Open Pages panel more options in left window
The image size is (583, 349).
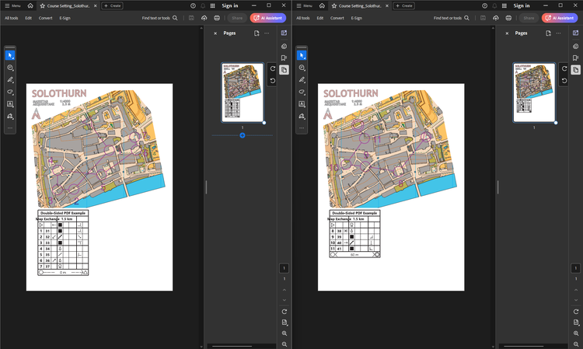[x=267, y=33]
